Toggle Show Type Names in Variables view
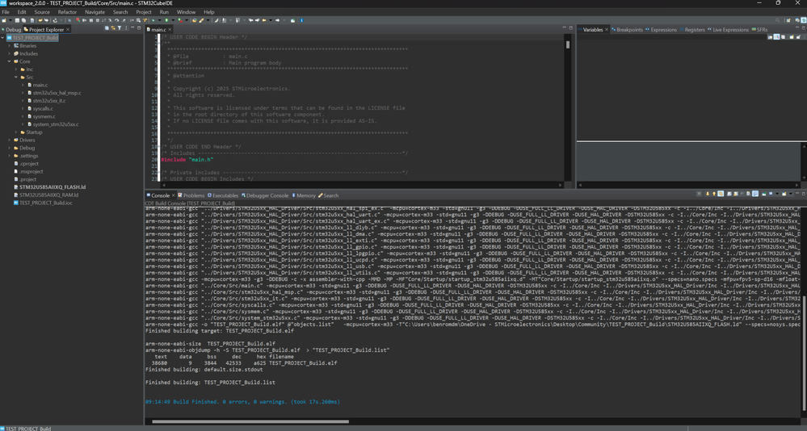Image resolution: width=807 pixels, height=431 pixels. tap(770, 37)
